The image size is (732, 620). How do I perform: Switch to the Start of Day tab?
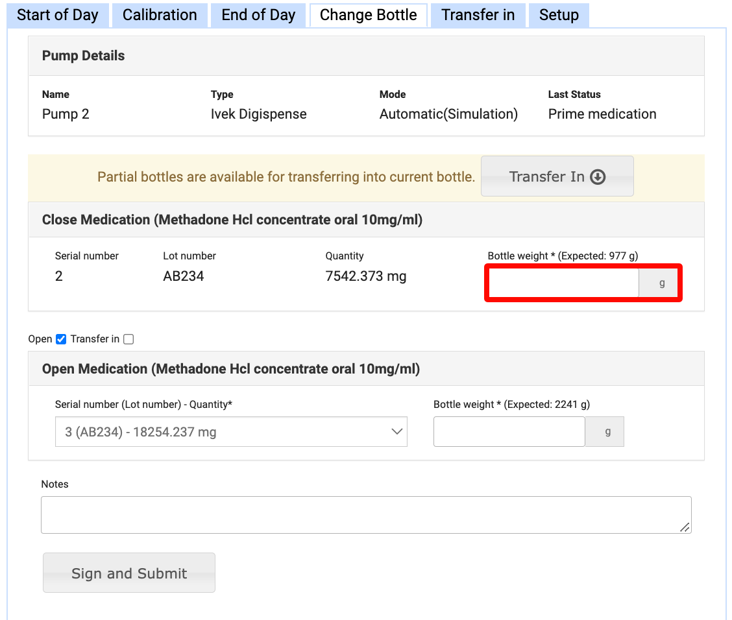58,15
